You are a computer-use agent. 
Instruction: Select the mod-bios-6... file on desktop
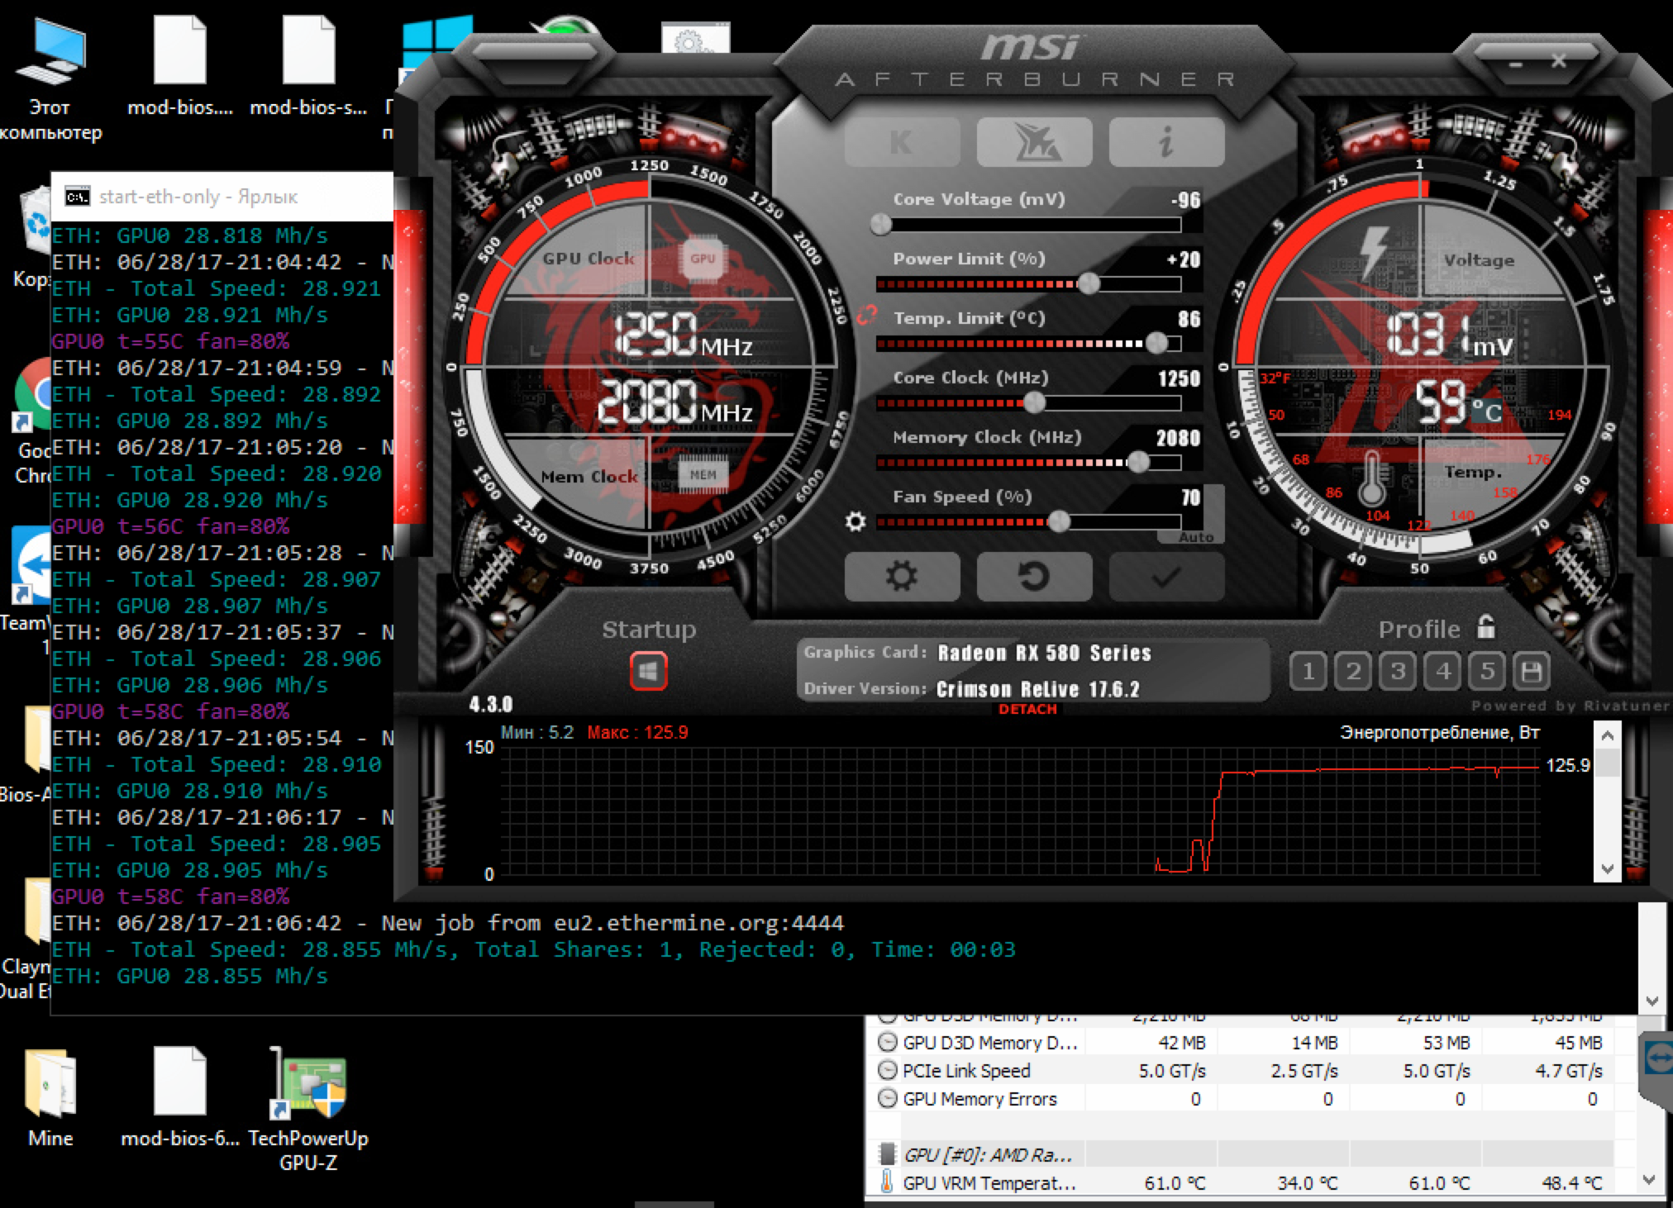coord(179,1099)
